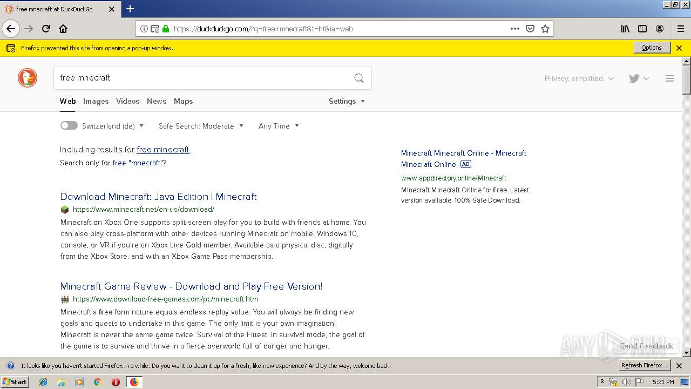Show site information icon in address bar
The image size is (691, 389).
tap(144, 29)
